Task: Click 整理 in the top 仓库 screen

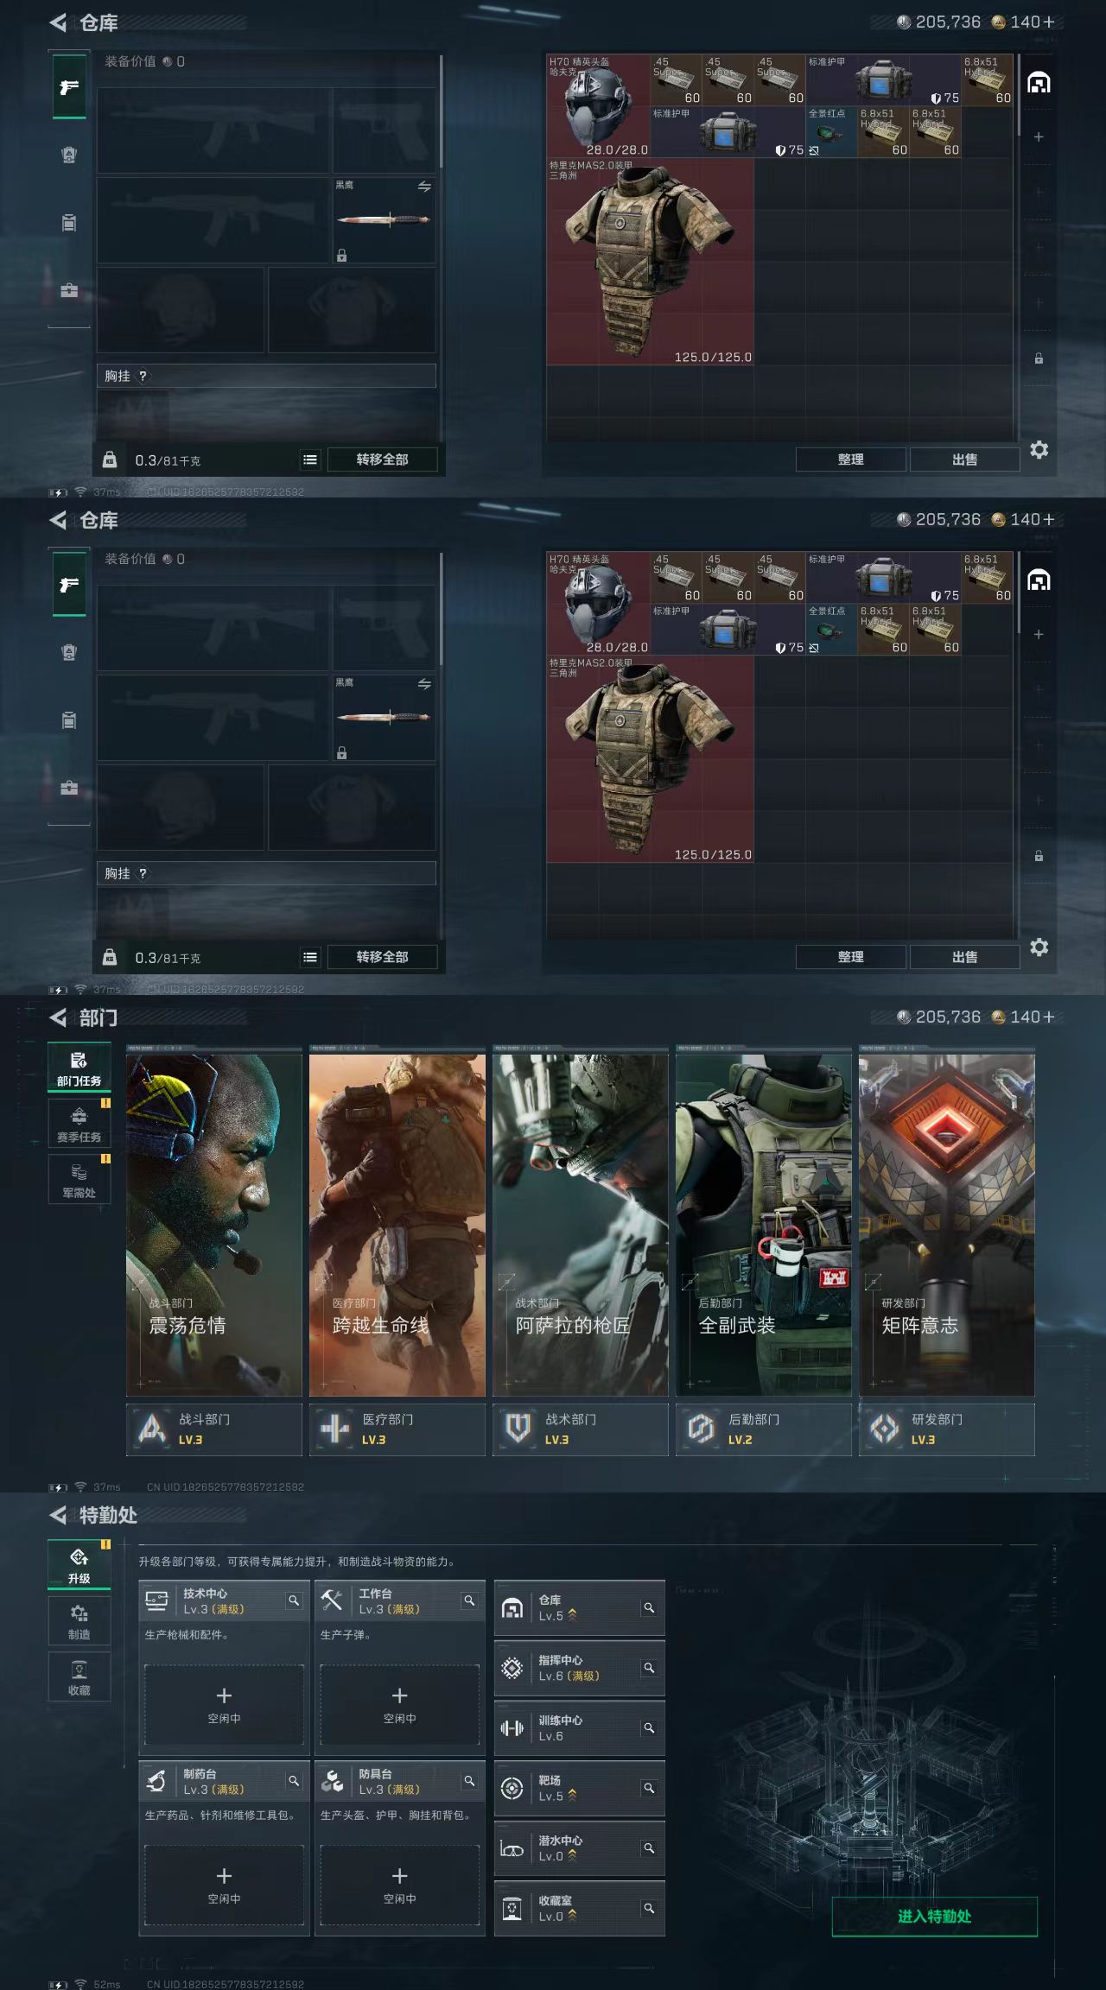Action: [x=850, y=459]
